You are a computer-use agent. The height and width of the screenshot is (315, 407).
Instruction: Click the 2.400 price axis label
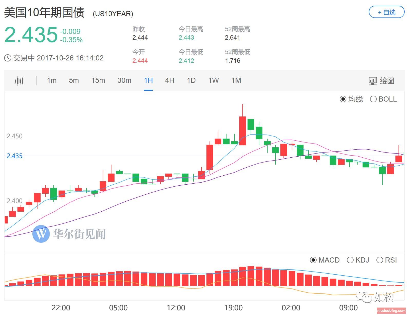click(15, 201)
